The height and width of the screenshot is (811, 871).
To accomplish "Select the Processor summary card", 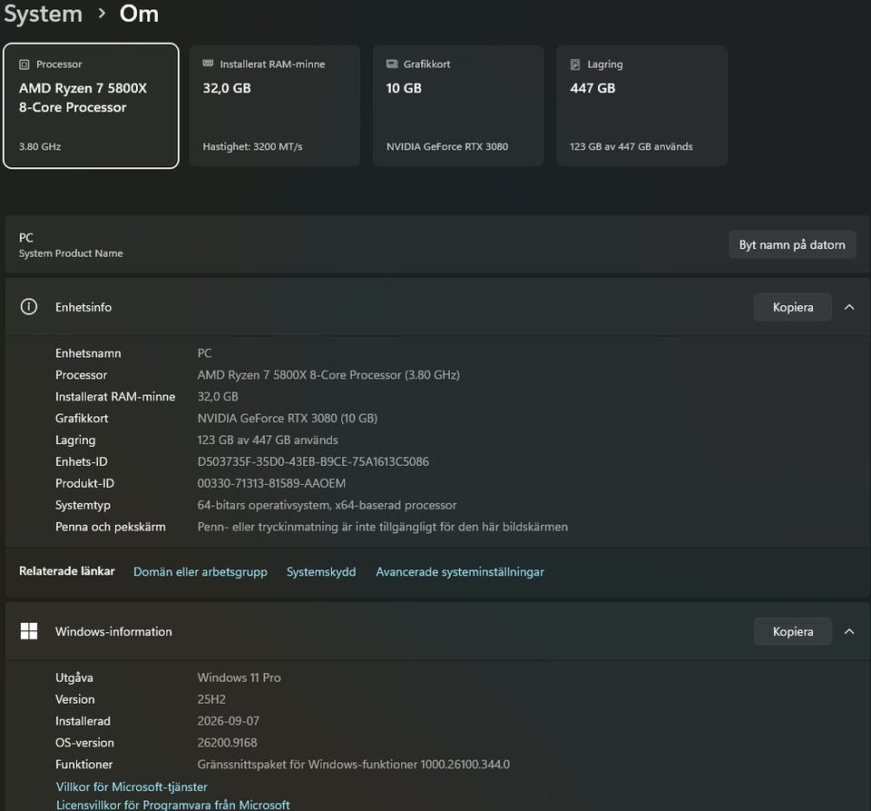I will [x=91, y=105].
